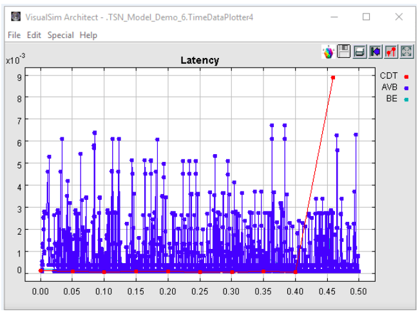This screenshot has height=316, width=420.
Task: Open the Help menu
Action: 88,35
